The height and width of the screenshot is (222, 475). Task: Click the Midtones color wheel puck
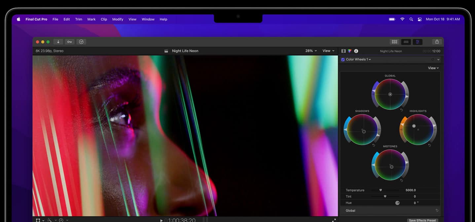391,167
